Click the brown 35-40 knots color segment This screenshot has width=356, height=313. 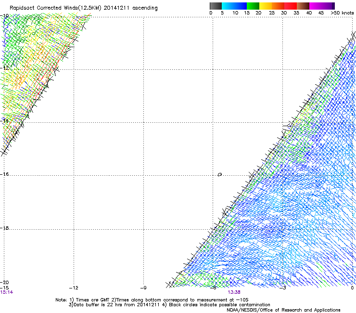tap(303, 6)
